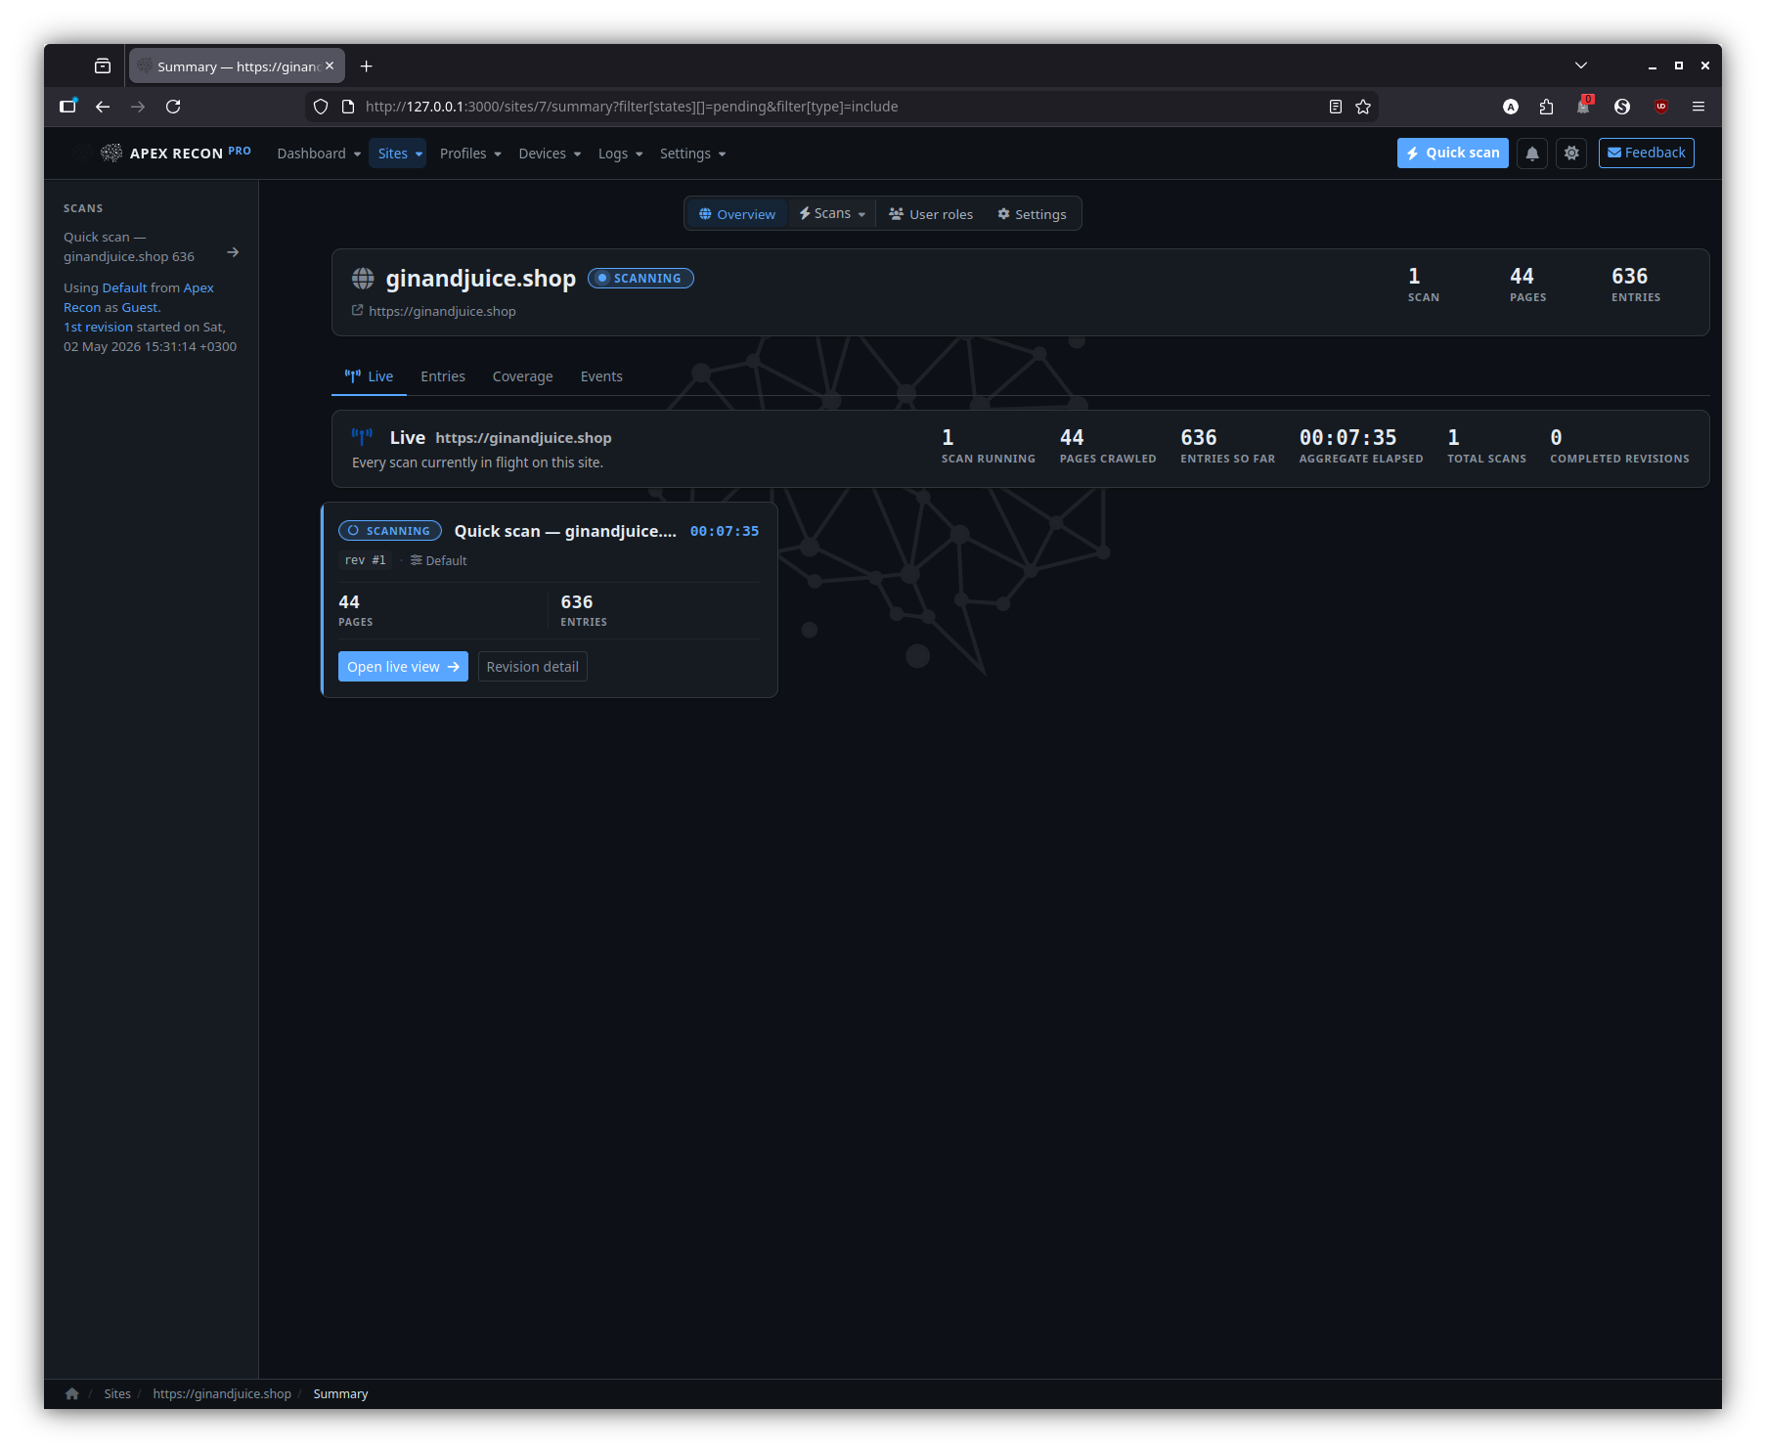Click the circular S extension icon
The height and width of the screenshot is (1453, 1766).
1622,107
